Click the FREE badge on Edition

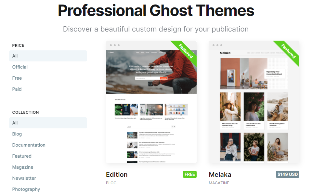pyautogui.click(x=189, y=174)
